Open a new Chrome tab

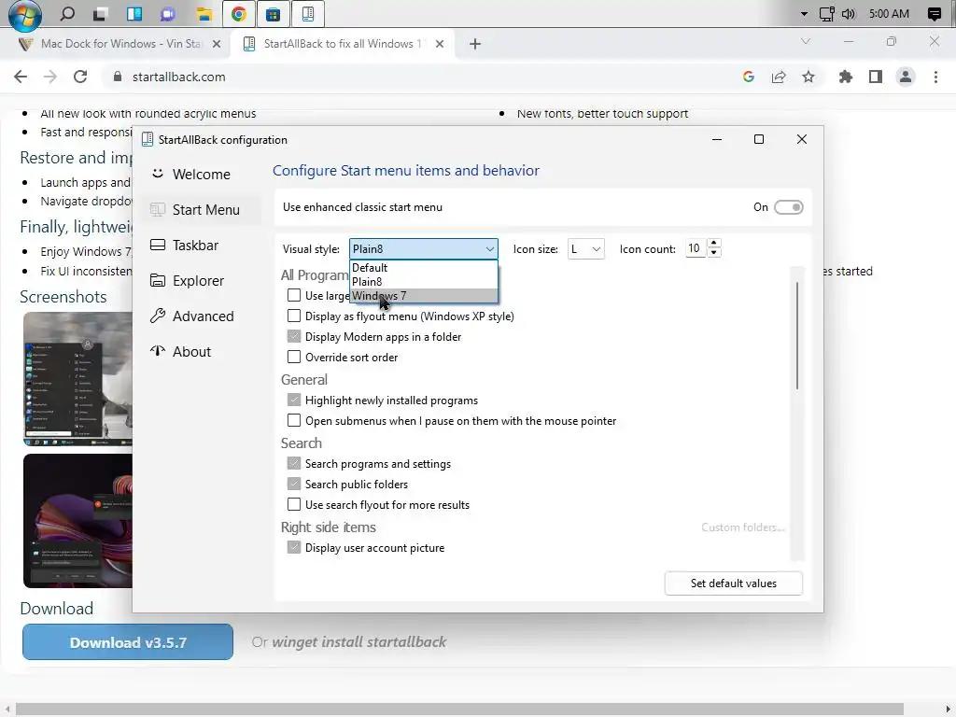[475, 44]
